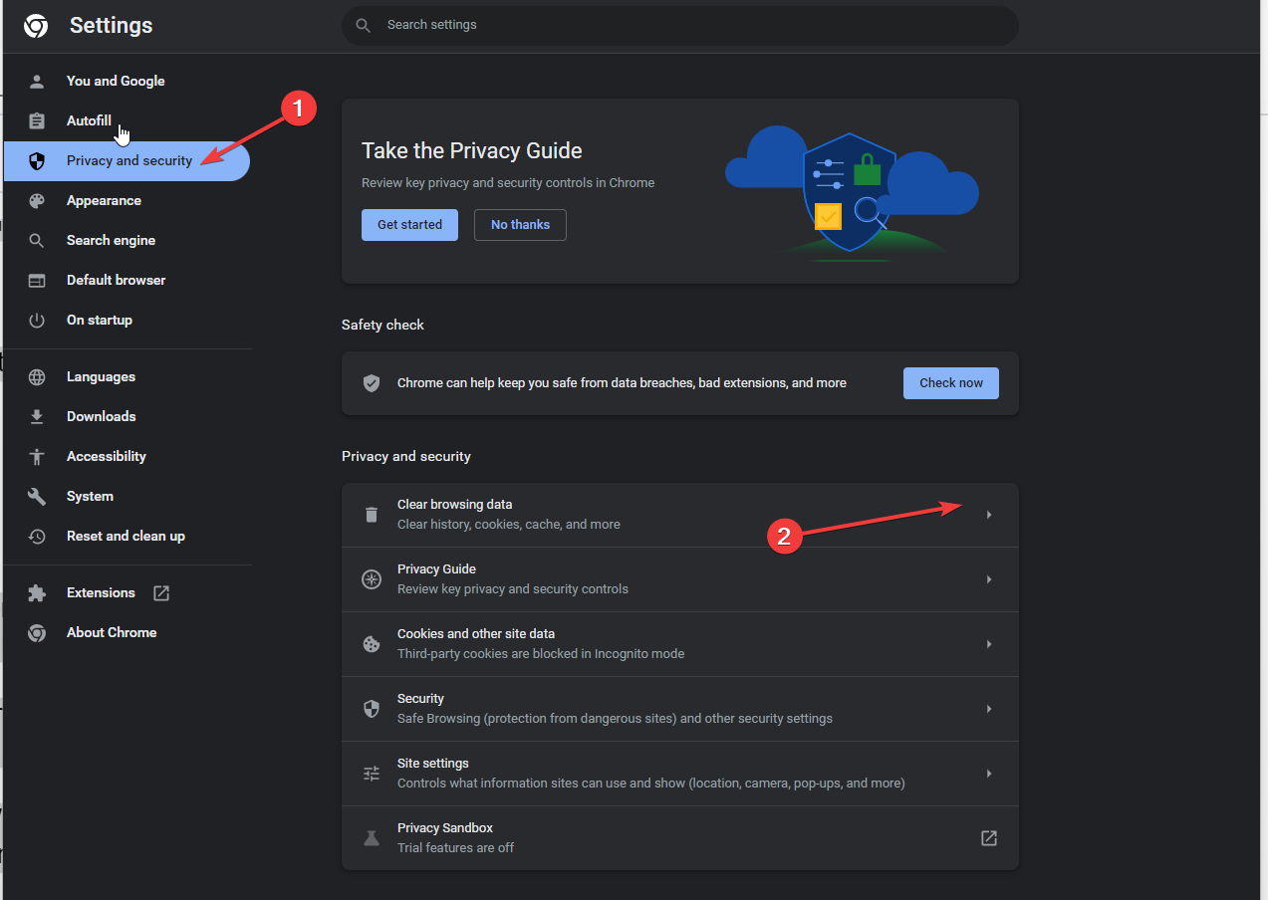Click 'Clear history, cookies, cache, and more' text
Screen dimensions: 1268x900
[x=509, y=525]
